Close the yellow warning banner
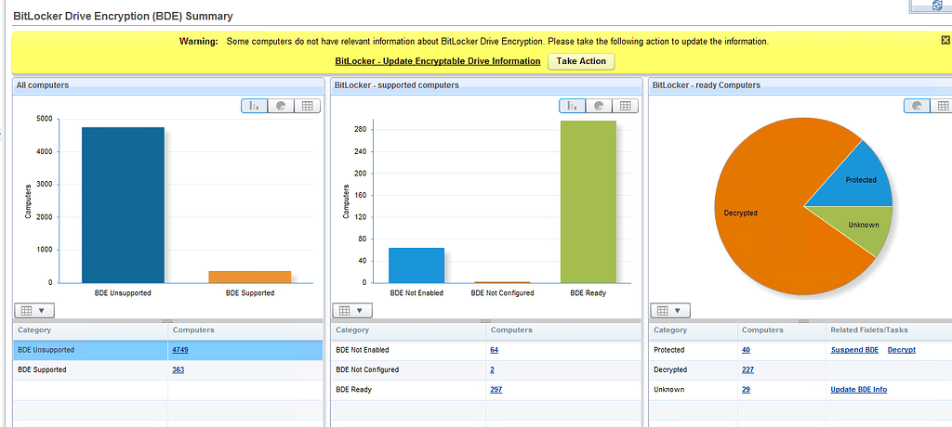The image size is (952, 427). click(945, 40)
